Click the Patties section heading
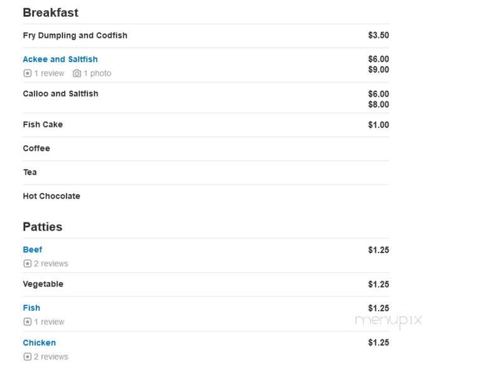 (43, 227)
